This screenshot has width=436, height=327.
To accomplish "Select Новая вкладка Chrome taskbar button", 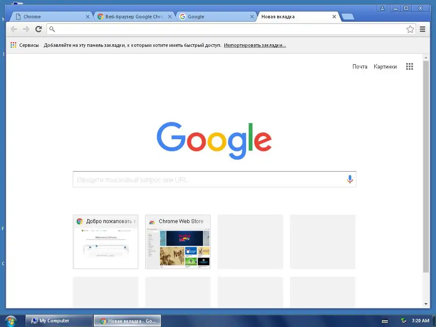I will point(127,321).
